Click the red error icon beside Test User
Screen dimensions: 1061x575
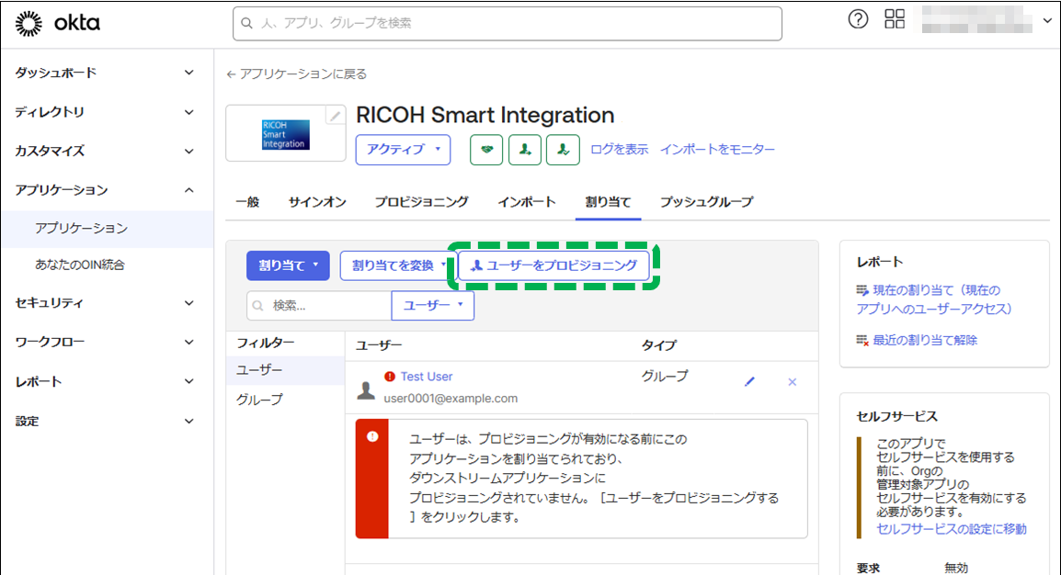coord(390,377)
